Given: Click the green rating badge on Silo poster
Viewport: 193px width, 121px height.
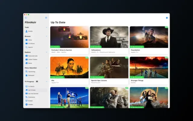Looking at the screenshot, I should 87,58.
